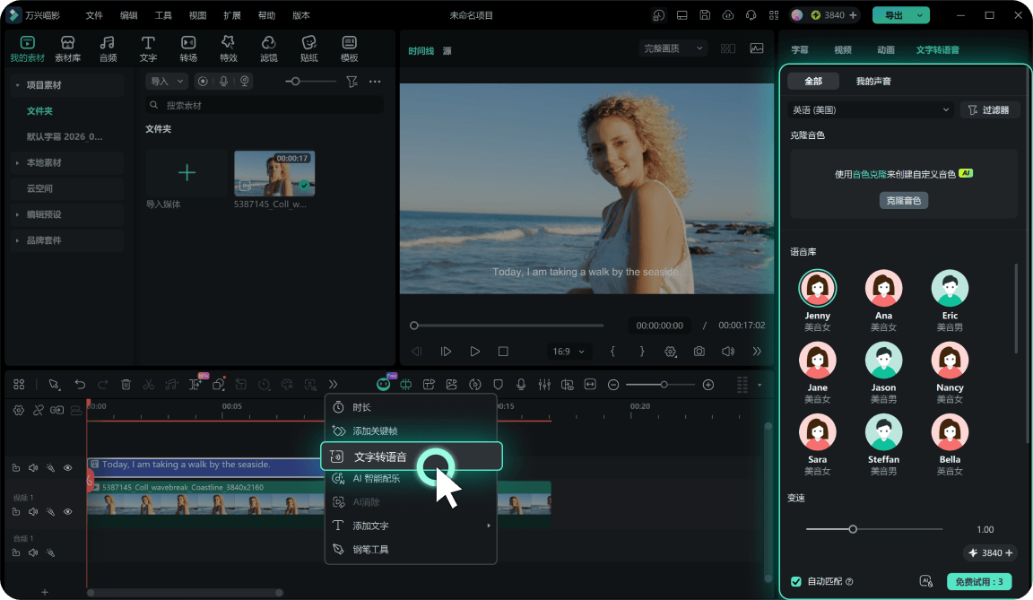
Task: Click the delete trash icon in timeline toolbar
Action: coord(126,385)
